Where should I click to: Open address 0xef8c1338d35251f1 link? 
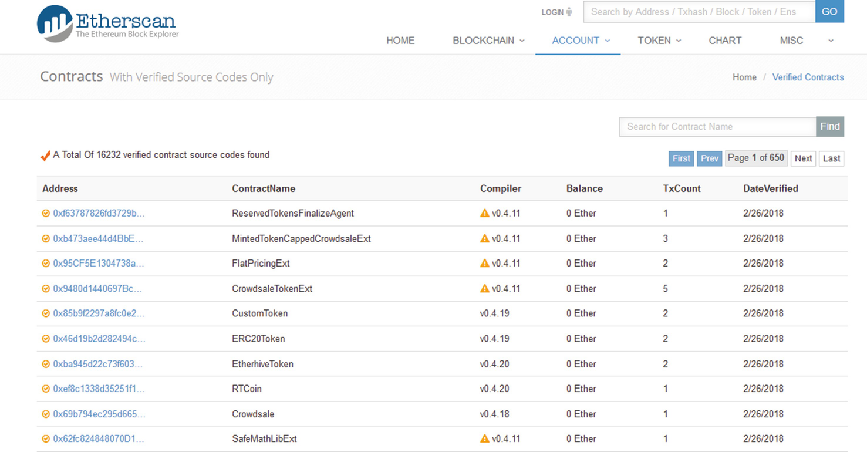coord(99,389)
